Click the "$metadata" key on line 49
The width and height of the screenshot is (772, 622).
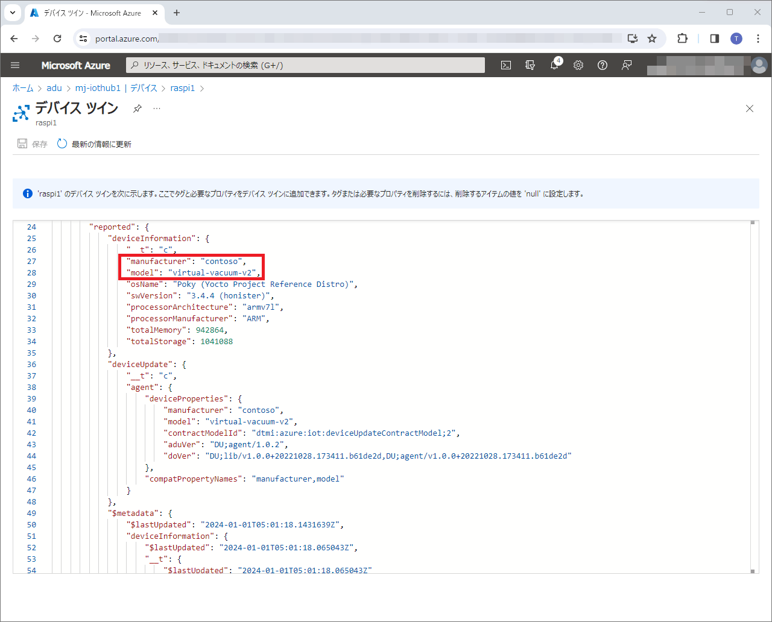pyautogui.click(x=133, y=514)
